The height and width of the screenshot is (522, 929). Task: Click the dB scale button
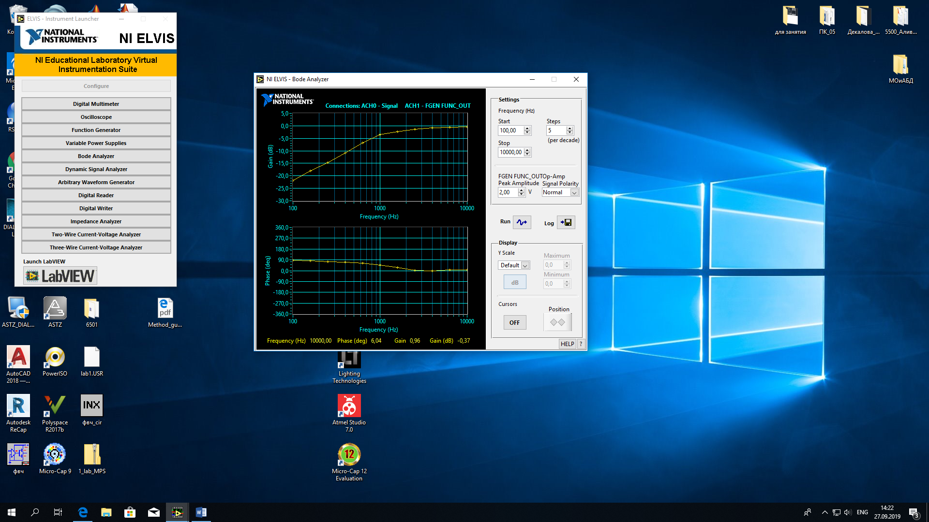point(515,282)
